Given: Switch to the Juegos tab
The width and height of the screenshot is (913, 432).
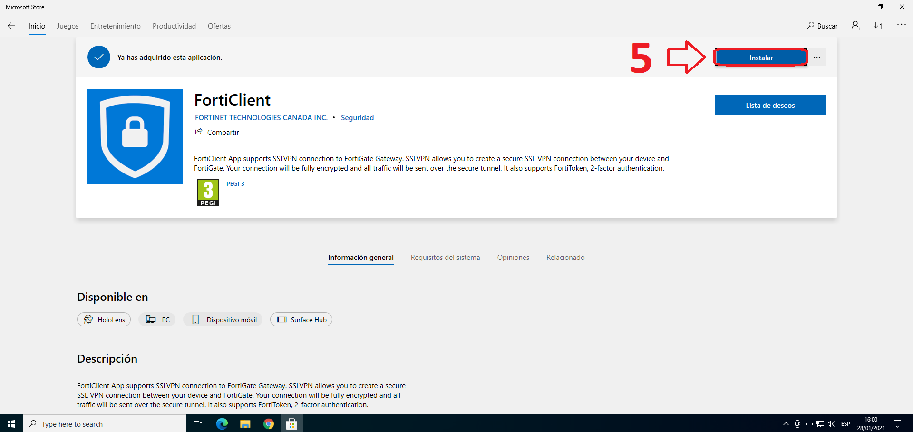Looking at the screenshot, I should 68,26.
